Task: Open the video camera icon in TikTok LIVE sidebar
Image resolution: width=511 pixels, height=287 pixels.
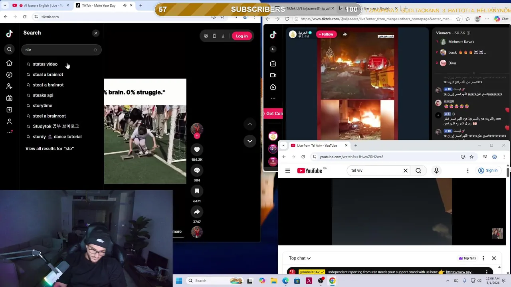Action: point(273,75)
